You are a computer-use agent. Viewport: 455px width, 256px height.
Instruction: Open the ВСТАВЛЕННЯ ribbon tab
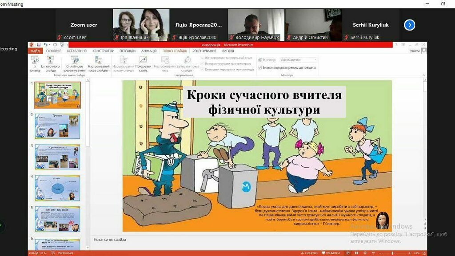click(77, 51)
